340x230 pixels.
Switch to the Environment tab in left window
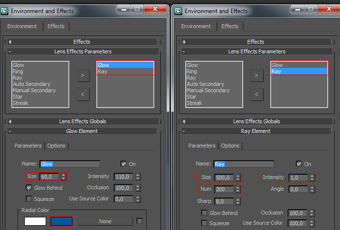[22, 26]
